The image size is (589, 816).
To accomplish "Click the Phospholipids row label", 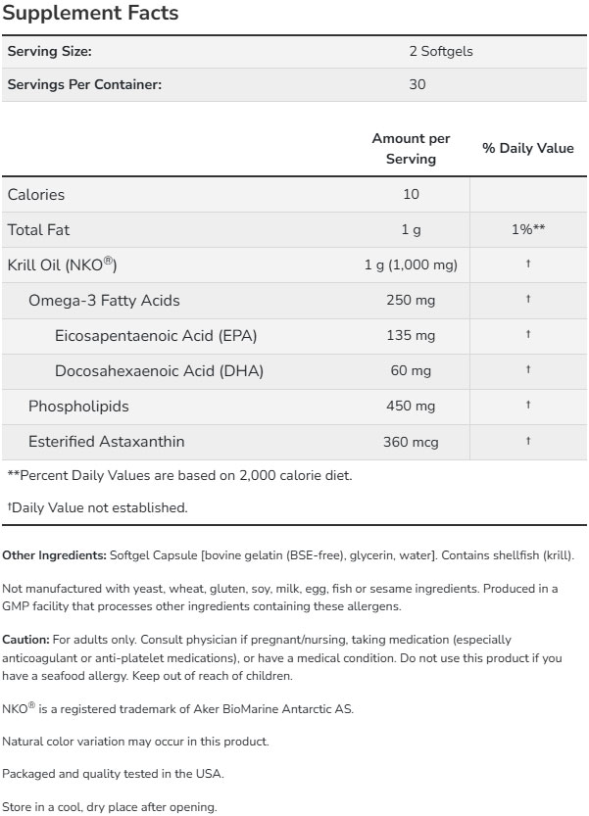I will tap(78, 407).
